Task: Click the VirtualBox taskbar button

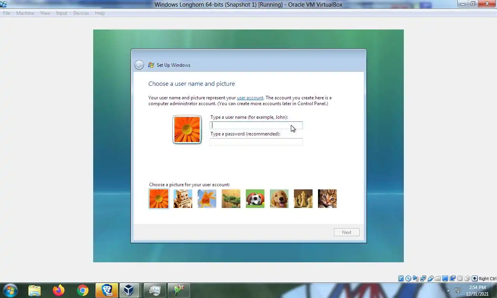Action: [129, 290]
